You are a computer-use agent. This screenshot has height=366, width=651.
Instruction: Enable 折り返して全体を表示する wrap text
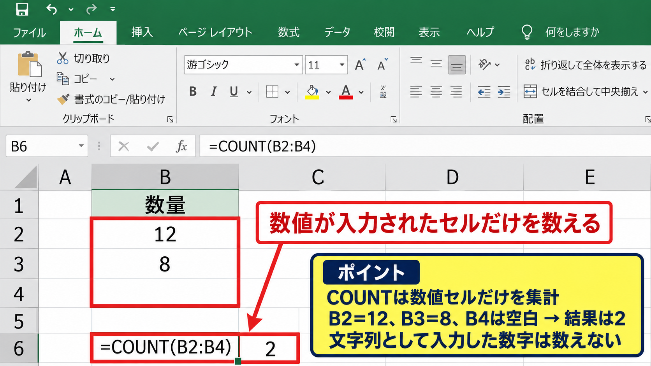(586, 65)
